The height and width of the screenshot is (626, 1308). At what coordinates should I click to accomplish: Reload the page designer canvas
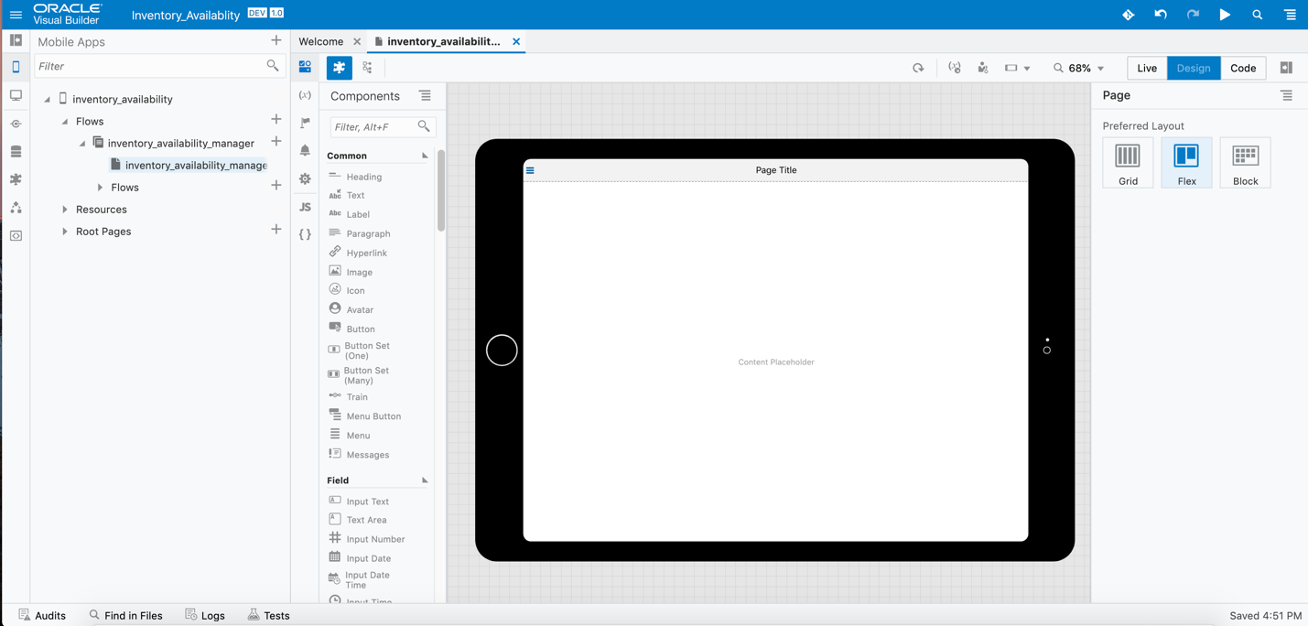(x=918, y=68)
